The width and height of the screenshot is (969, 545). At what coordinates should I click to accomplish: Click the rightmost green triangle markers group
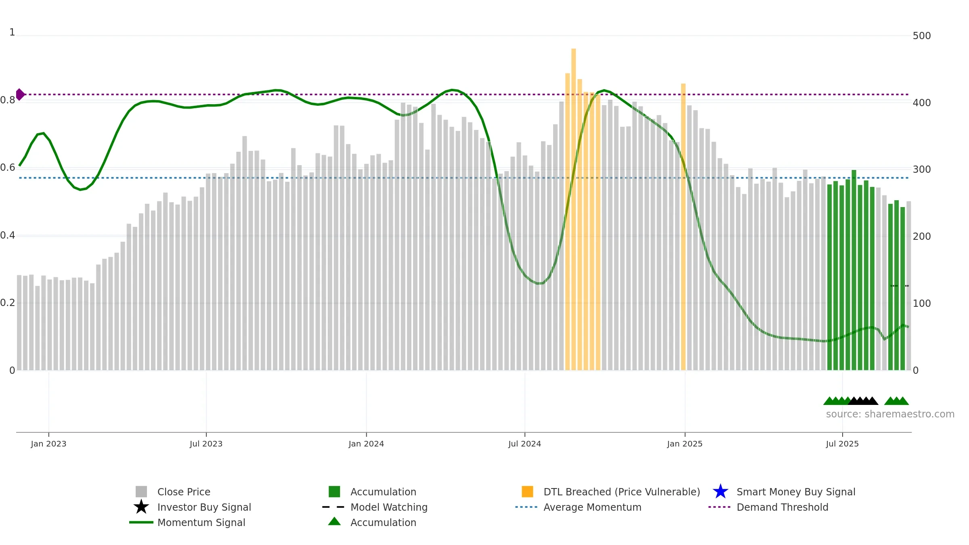(896, 400)
